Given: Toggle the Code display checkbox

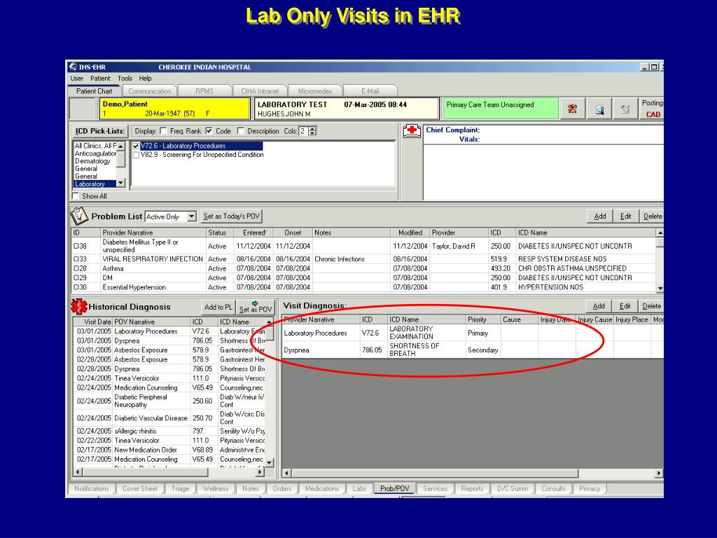Looking at the screenshot, I should click(209, 131).
